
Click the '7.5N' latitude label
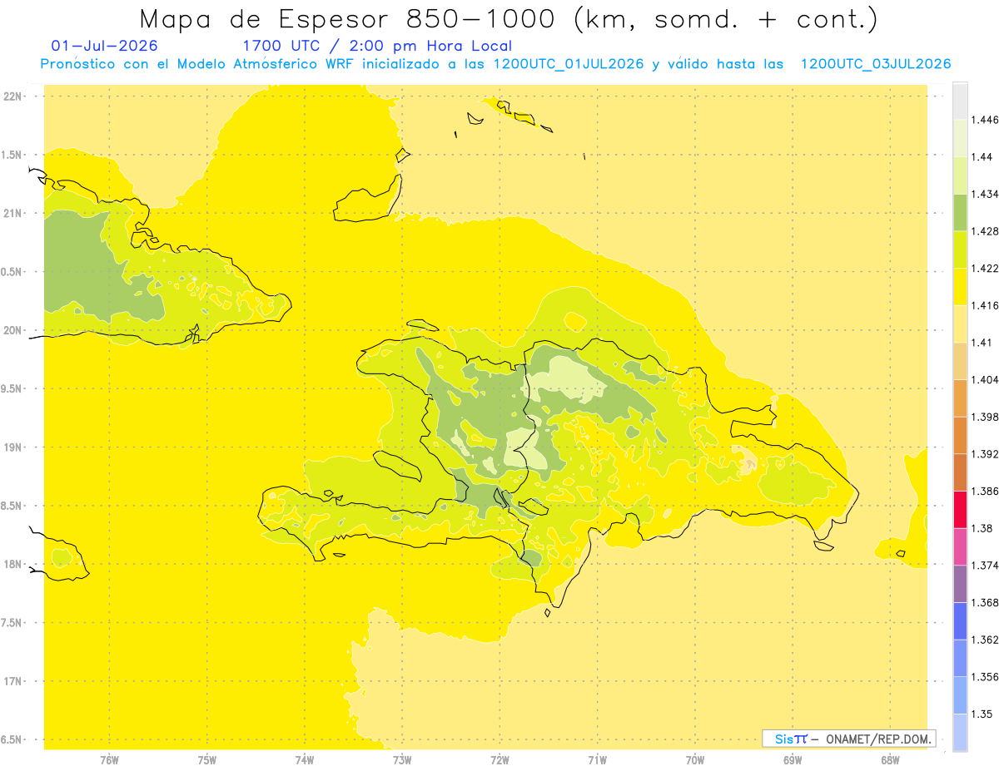12,624
